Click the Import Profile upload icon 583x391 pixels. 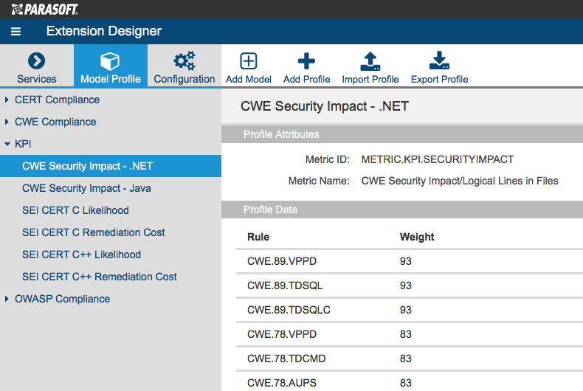370,61
